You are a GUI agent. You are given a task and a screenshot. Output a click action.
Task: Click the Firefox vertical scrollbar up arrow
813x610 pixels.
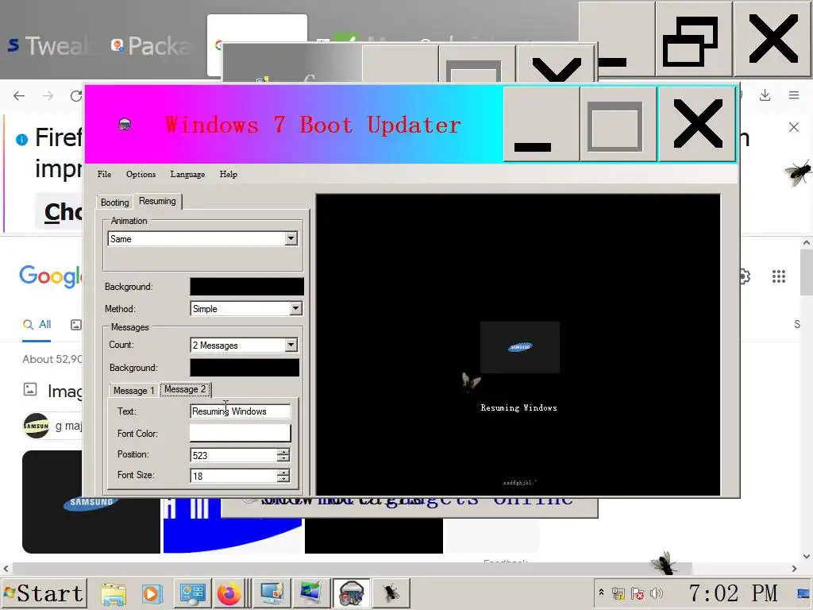click(x=807, y=243)
